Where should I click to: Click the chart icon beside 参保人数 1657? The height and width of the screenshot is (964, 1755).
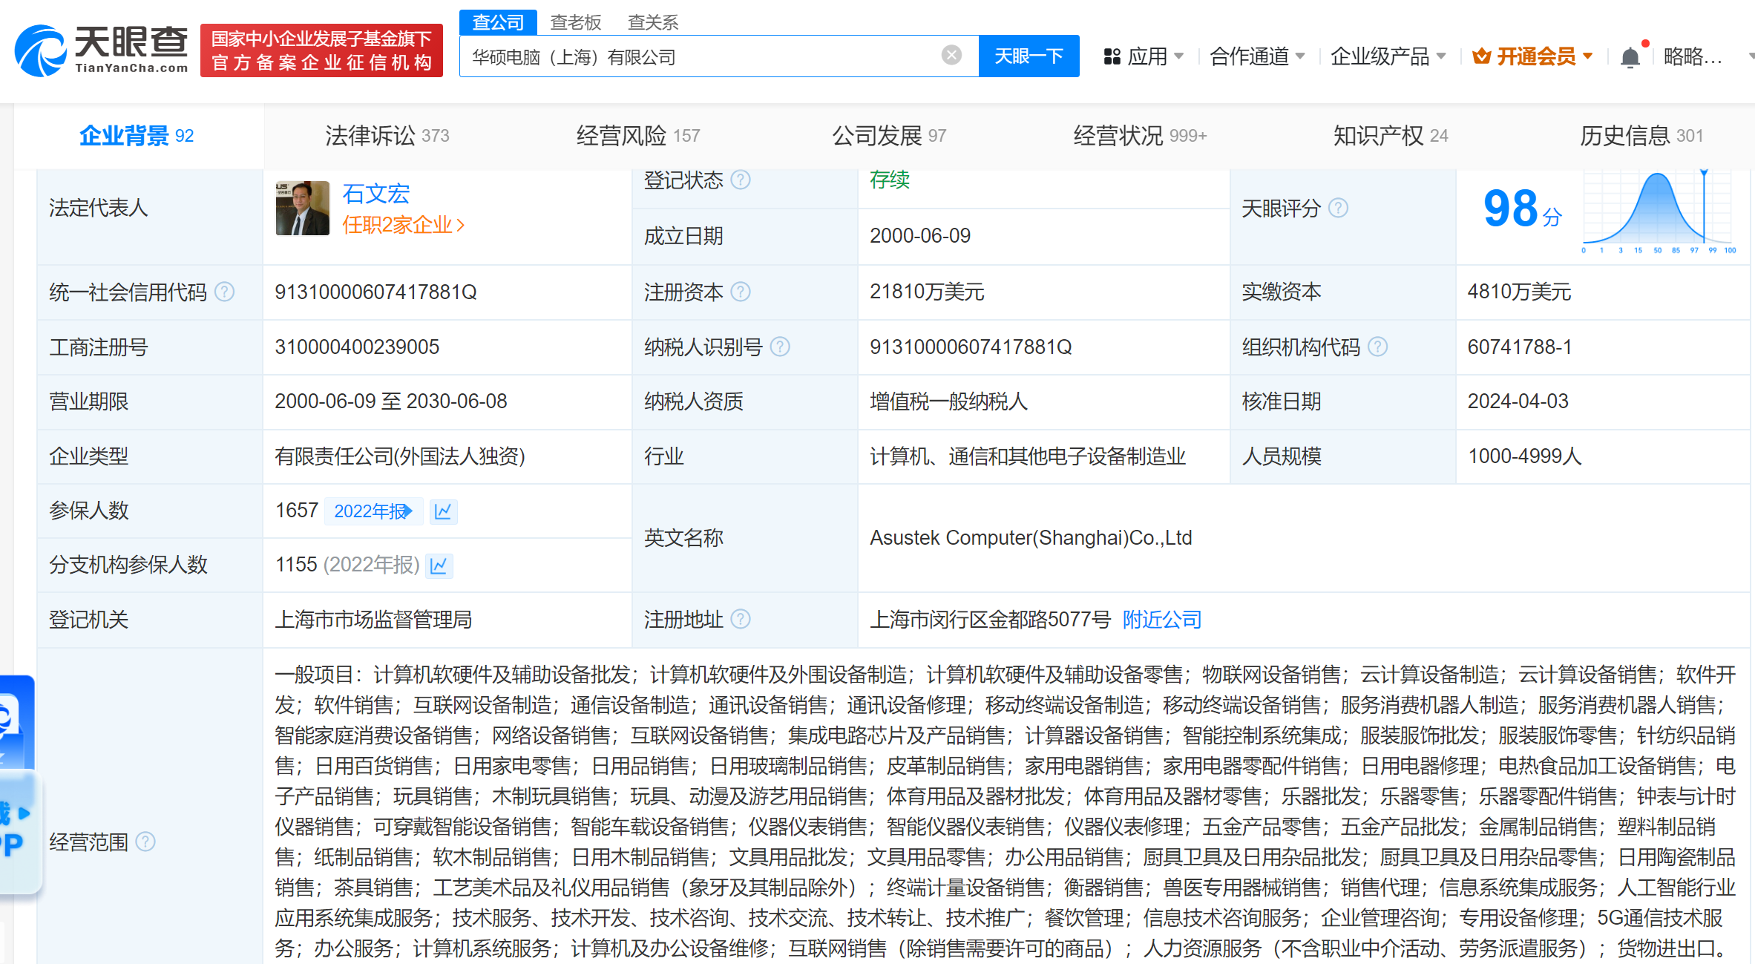(443, 511)
